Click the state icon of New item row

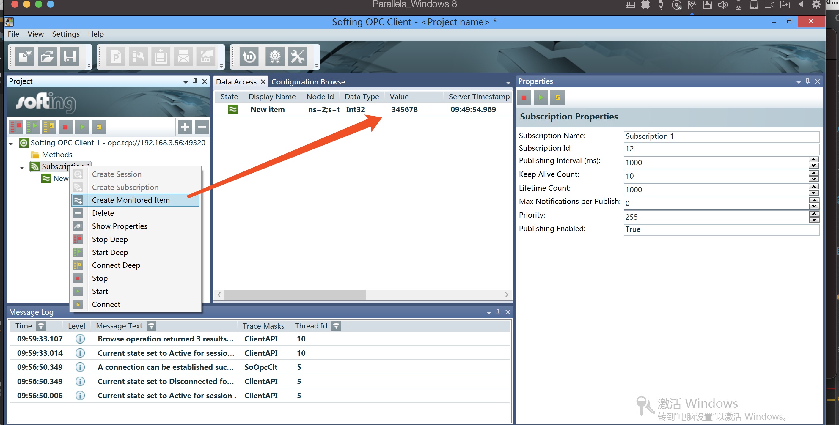232,109
